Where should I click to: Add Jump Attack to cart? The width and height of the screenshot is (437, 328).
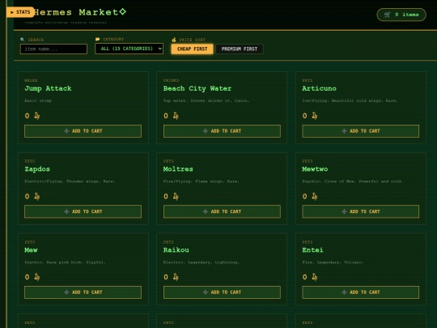pos(83,131)
